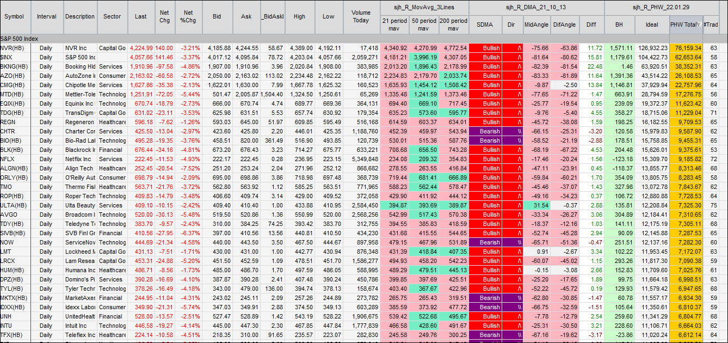Select the AVGO symbol cell
This screenshot has width=728, height=343.
15,215
